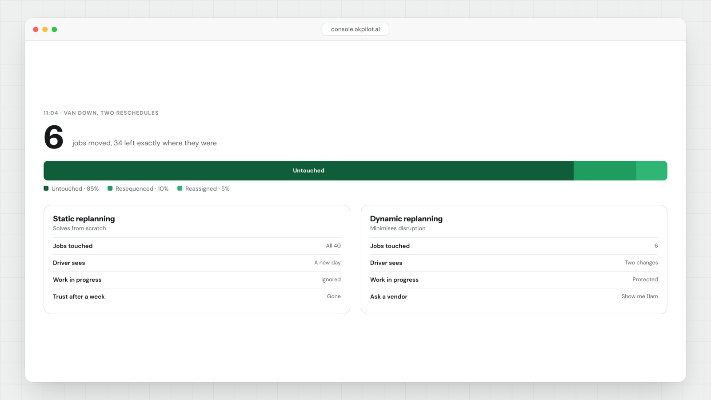Click the 'Ask a vendor' row label

pos(389,296)
